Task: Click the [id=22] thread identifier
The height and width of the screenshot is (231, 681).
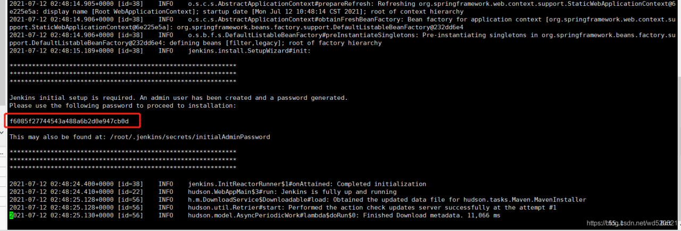Action: pyautogui.click(x=130, y=192)
